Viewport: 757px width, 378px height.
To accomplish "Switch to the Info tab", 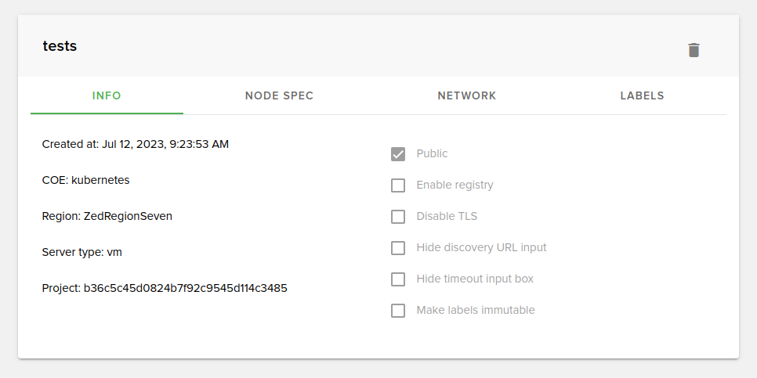I will [107, 96].
